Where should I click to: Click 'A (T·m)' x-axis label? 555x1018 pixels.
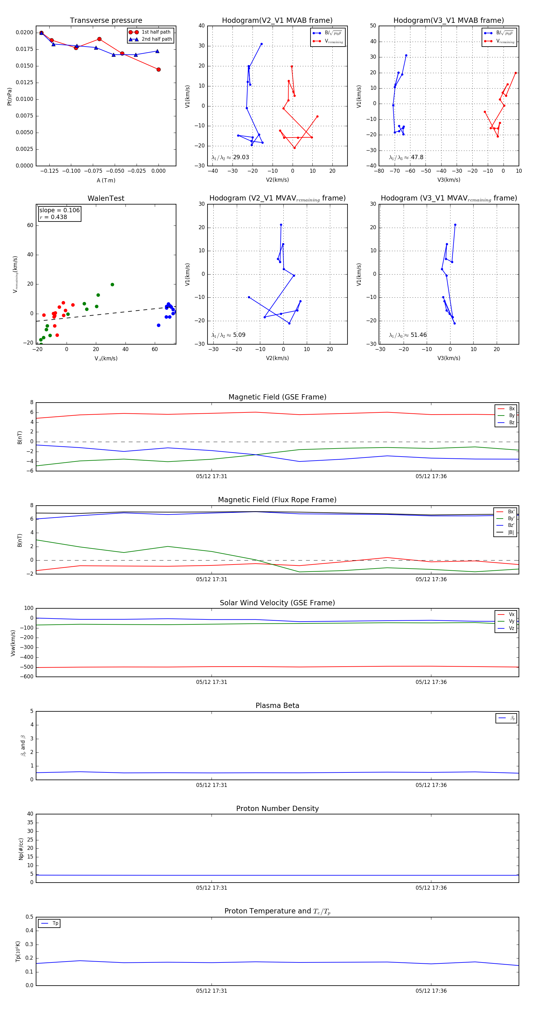point(106,180)
